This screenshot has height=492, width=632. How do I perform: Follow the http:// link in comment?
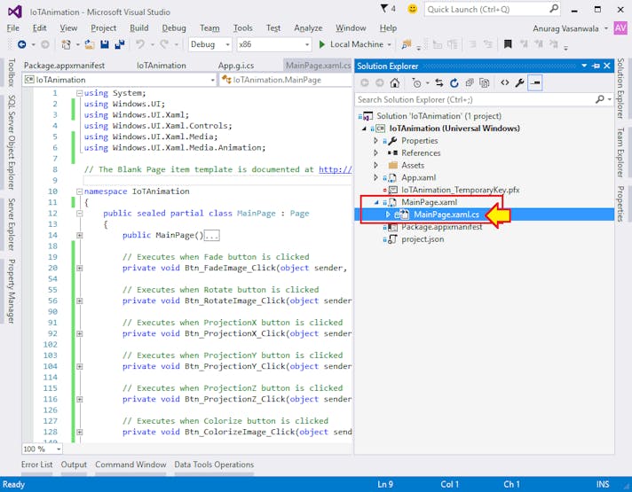(336, 169)
